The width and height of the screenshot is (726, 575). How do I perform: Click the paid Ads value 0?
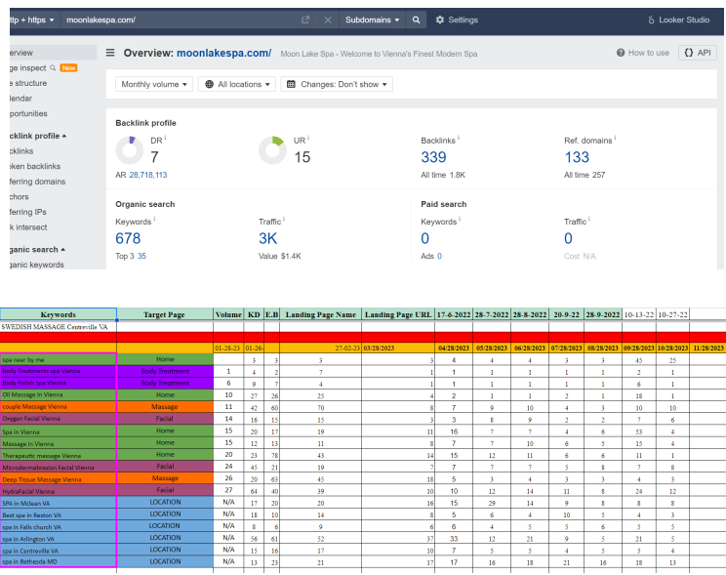tap(439, 256)
